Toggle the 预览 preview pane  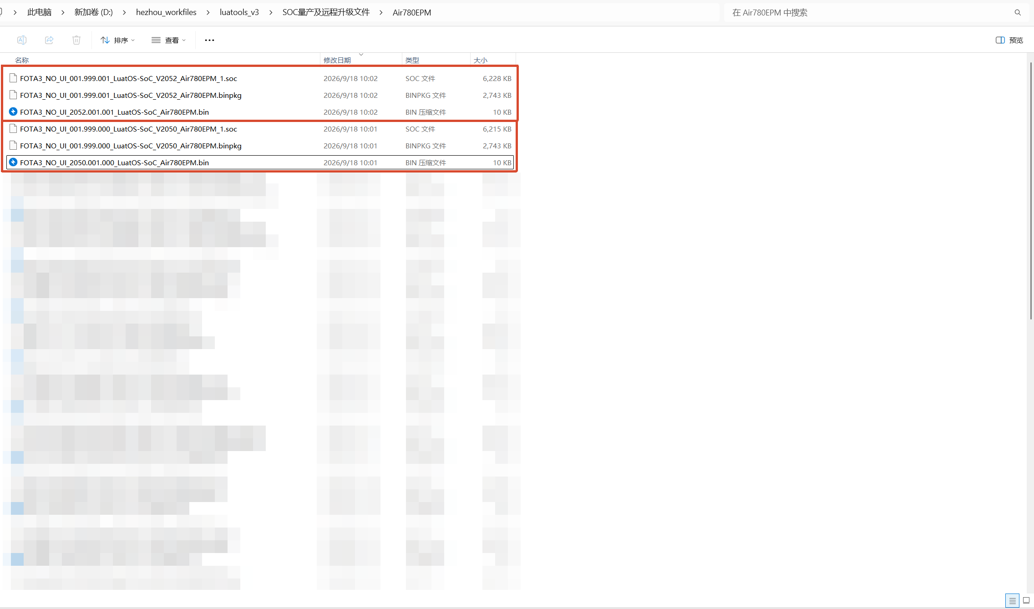[x=1009, y=40]
